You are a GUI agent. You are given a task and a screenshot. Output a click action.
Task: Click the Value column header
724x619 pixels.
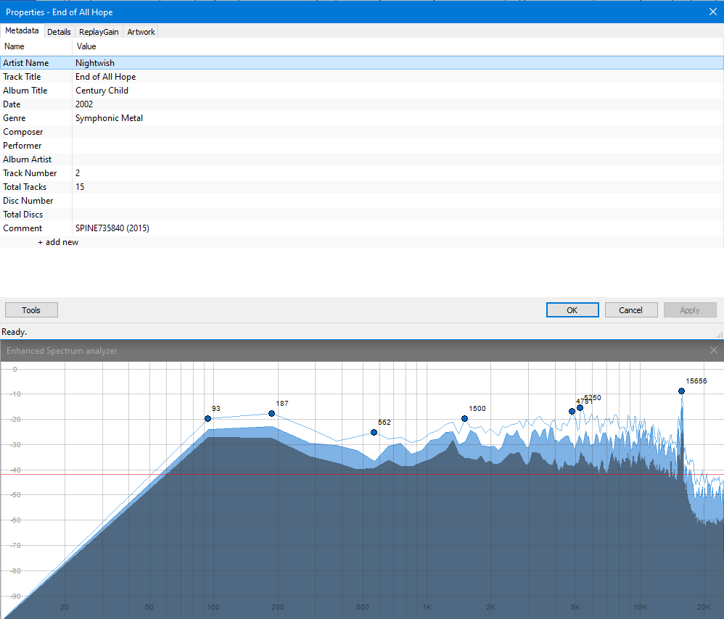click(x=398, y=46)
